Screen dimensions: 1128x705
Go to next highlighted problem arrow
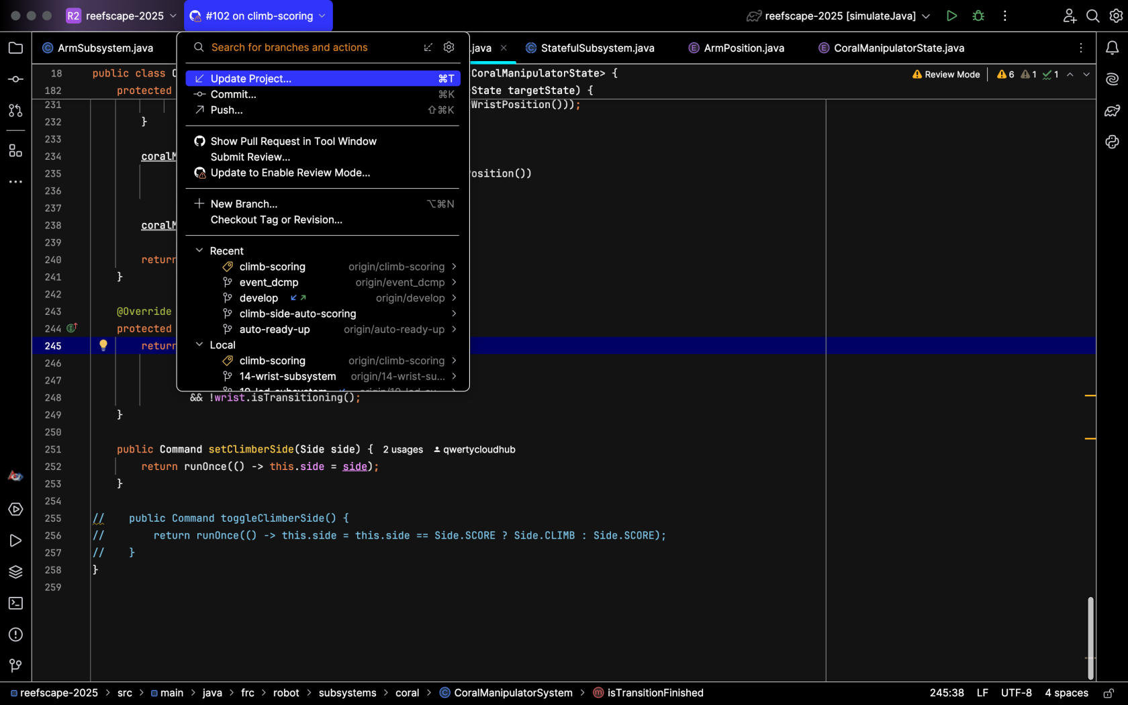point(1086,75)
